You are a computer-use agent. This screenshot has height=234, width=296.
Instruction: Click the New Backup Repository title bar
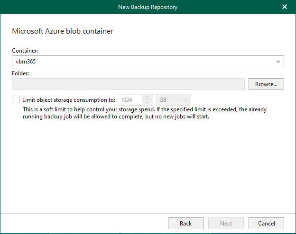coord(148,7)
